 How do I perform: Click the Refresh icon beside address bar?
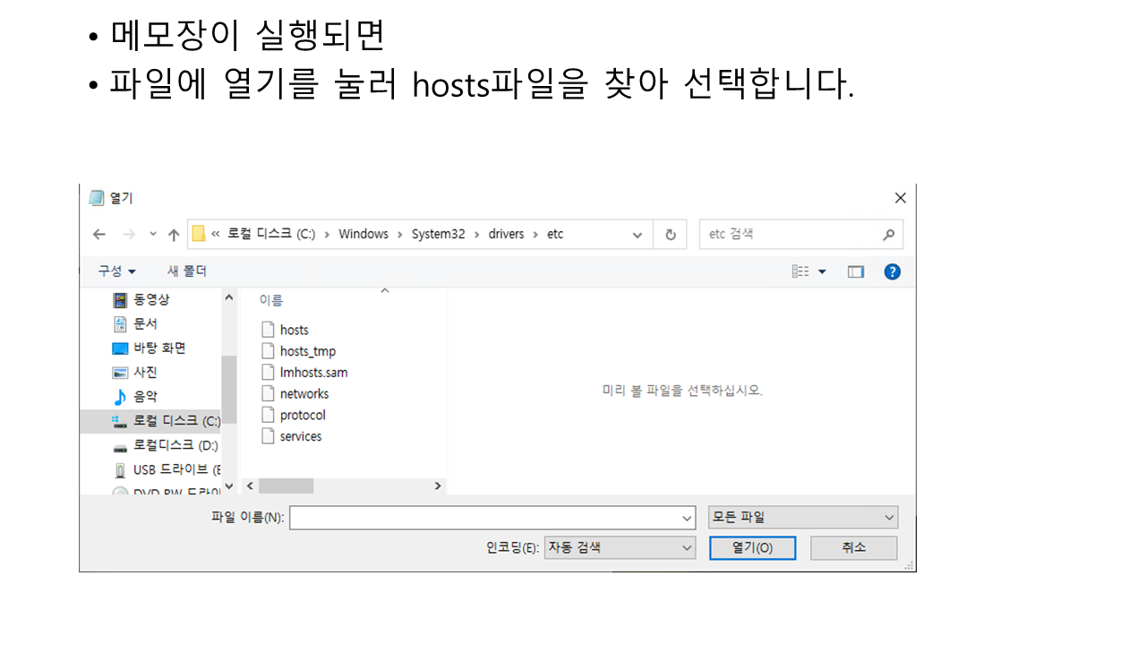[x=670, y=235]
